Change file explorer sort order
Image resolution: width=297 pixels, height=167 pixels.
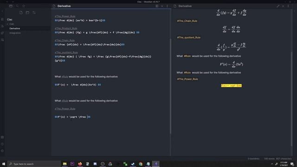(34, 13)
